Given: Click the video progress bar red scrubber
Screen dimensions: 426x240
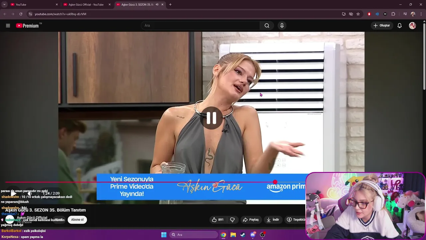Looking at the screenshot, I should coord(275,182).
